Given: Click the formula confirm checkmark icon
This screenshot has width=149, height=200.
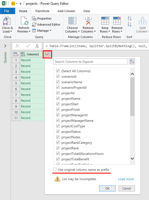Looking at the screenshot, I should [x=28, y=46].
